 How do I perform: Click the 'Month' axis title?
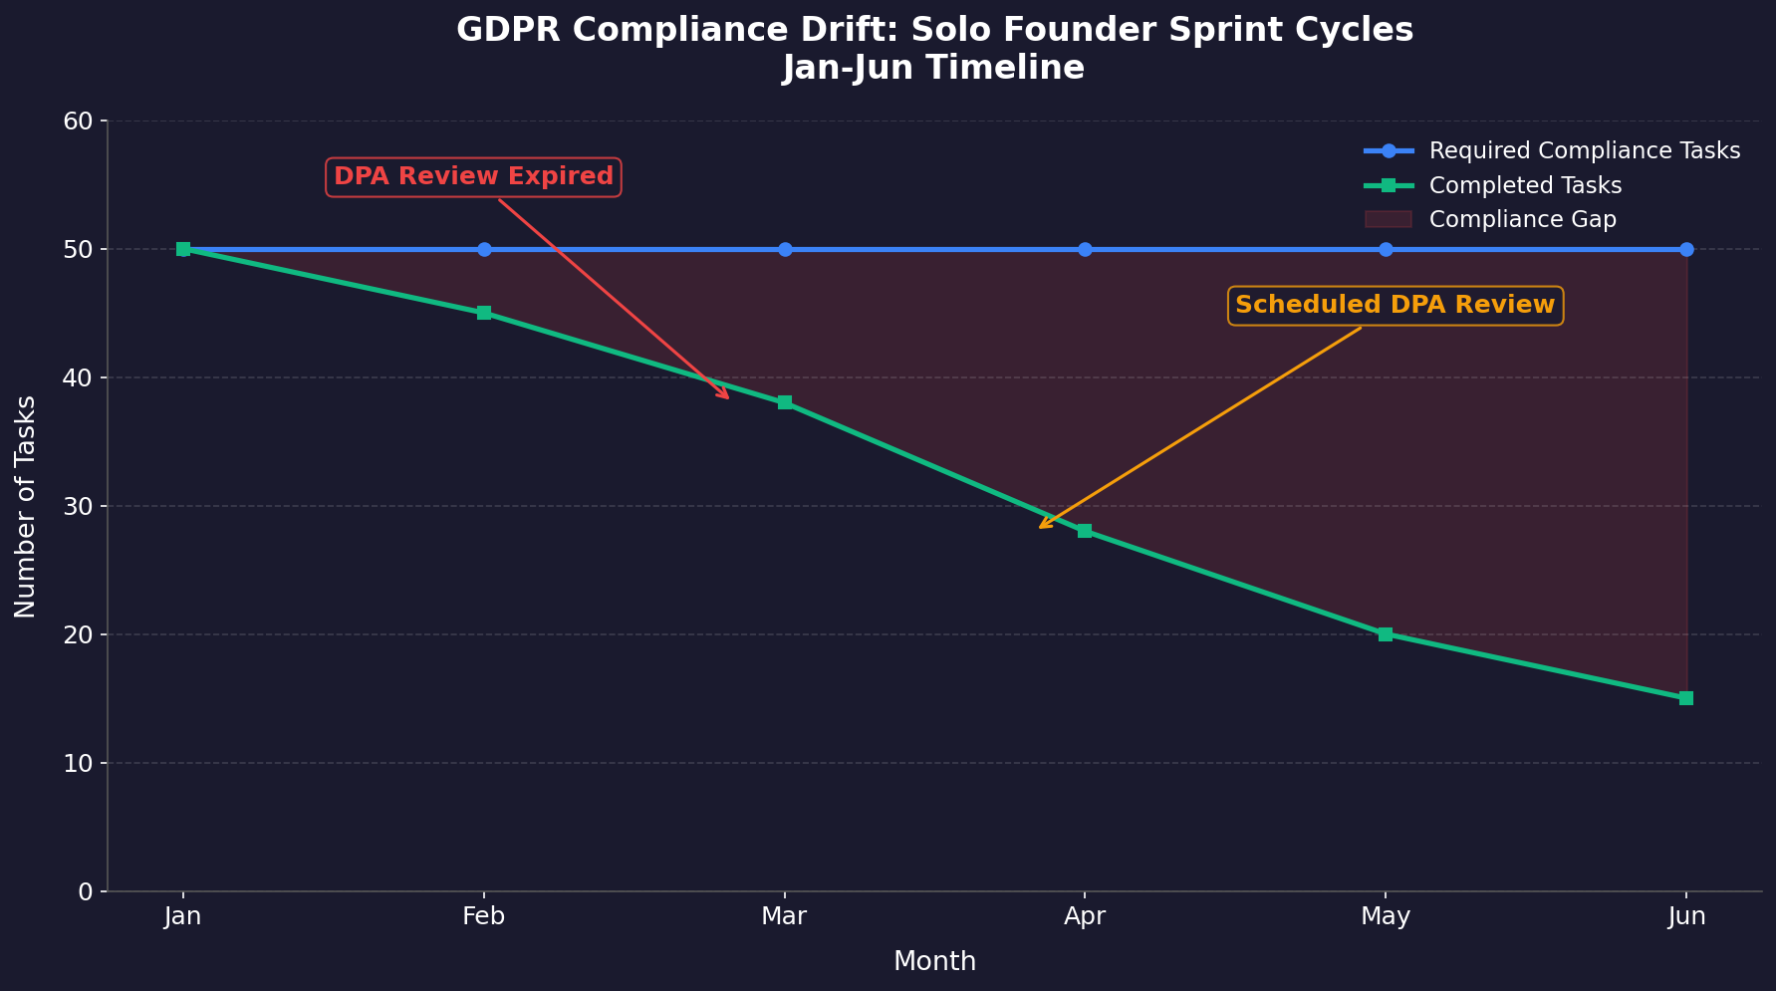934,961
